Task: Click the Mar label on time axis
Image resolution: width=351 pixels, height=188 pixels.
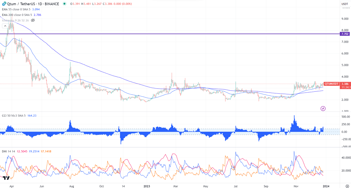Action: (175, 186)
